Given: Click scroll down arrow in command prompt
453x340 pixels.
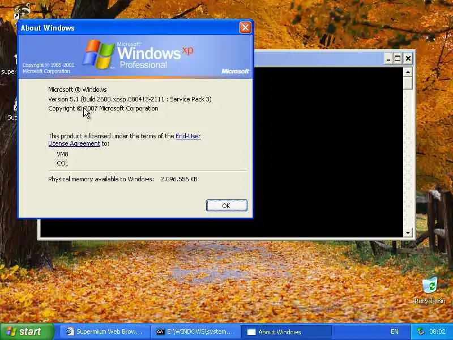Looking at the screenshot, I should click(x=408, y=232).
